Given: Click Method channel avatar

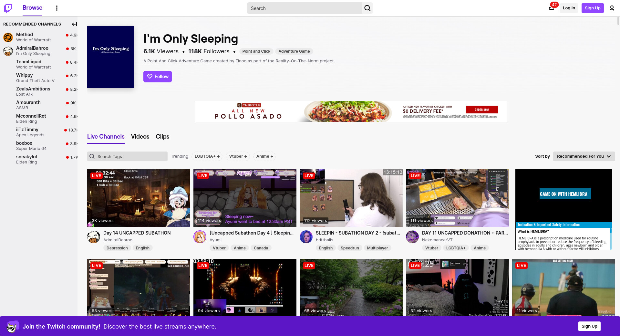Looking at the screenshot, I should [x=8, y=37].
